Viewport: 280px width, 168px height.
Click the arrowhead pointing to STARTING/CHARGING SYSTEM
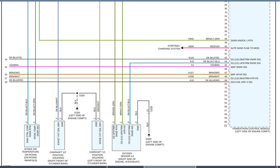(x=182, y=48)
